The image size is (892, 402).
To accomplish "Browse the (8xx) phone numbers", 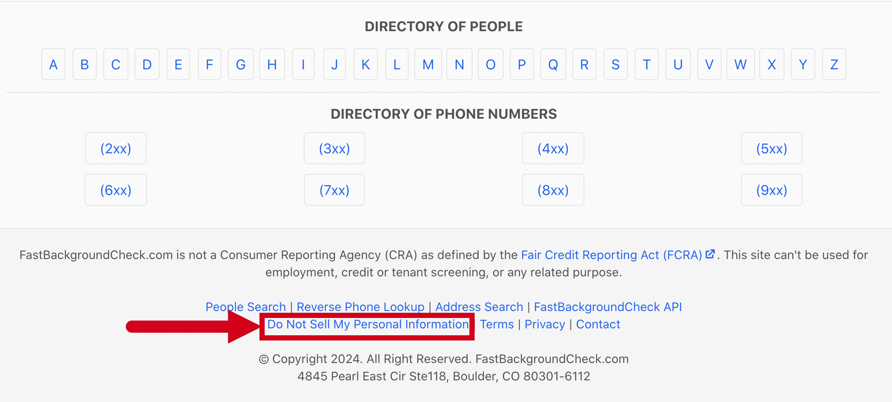I will [553, 190].
